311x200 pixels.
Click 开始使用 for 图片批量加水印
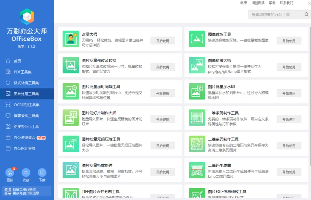tap(289, 93)
